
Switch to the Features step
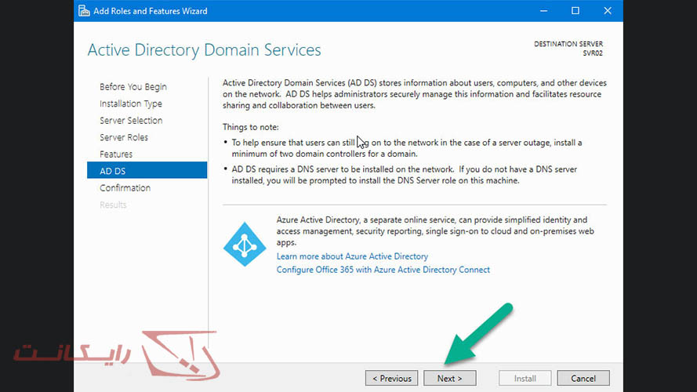point(116,154)
